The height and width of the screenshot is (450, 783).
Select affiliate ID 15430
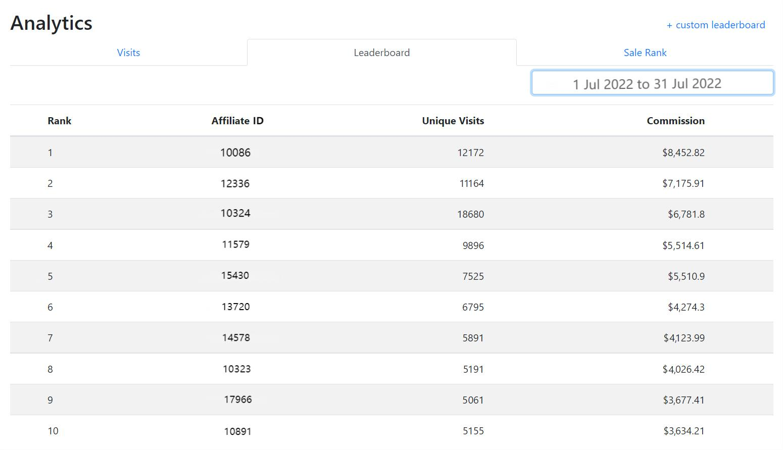point(235,275)
